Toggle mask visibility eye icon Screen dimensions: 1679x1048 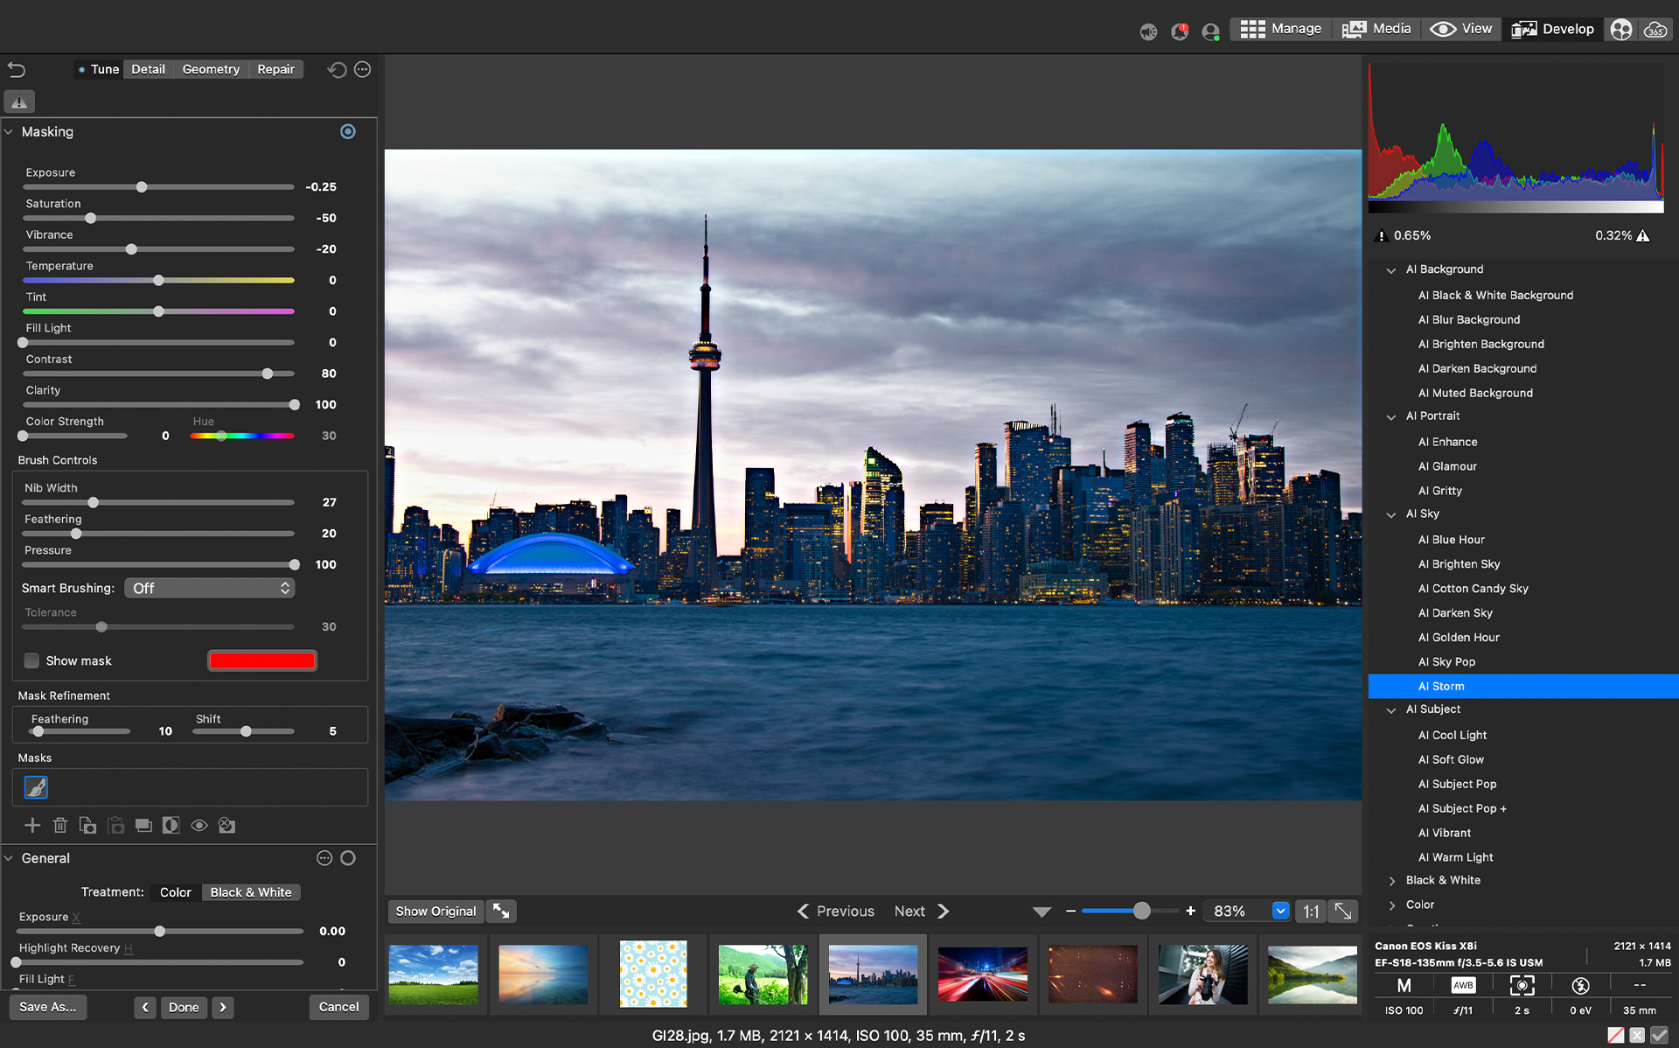point(199,825)
